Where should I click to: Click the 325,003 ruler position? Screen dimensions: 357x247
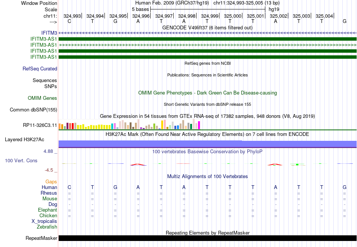(301, 16)
